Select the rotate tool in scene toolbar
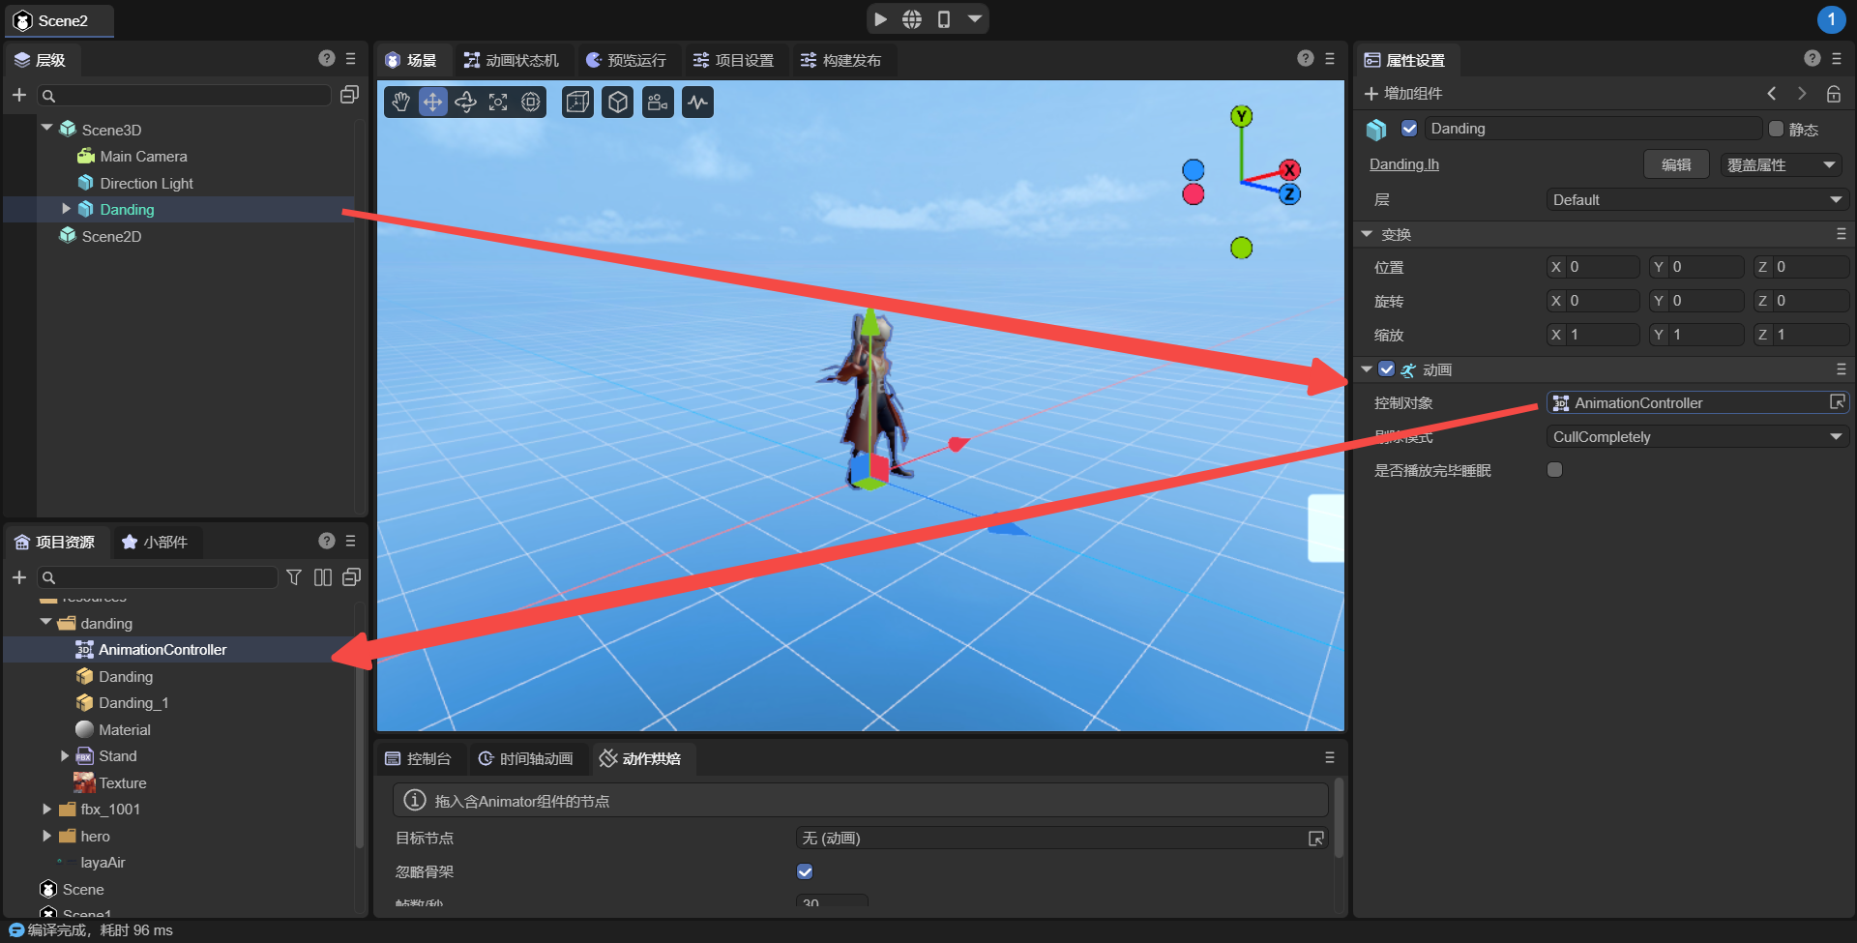The width and height of the screenshot is (1857, 943). (465, 102)
